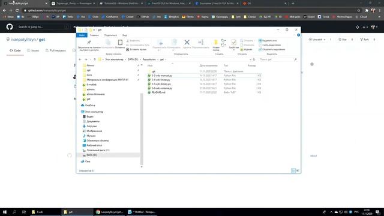Switch Explorer to large icons view layout
384x216 pixels.
298,170
